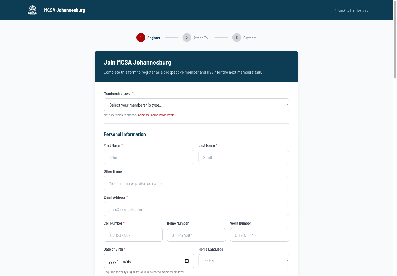Click the MCSA logo icon
Image resolution: width=397 pixels, height=276 pixels.
[33, 10]
